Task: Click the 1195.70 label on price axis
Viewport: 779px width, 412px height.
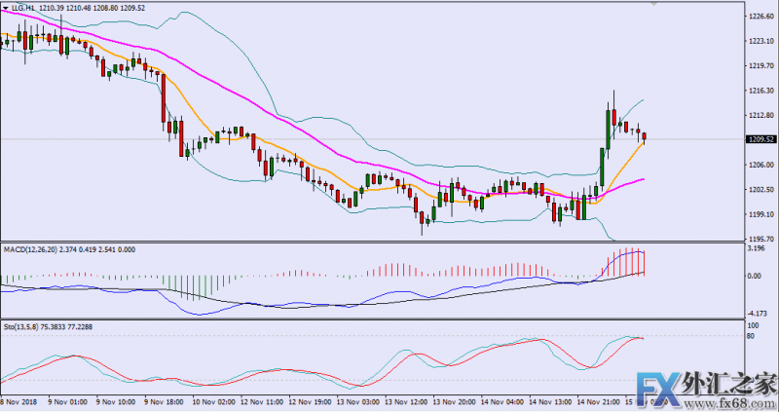Action: pos(760,239)
